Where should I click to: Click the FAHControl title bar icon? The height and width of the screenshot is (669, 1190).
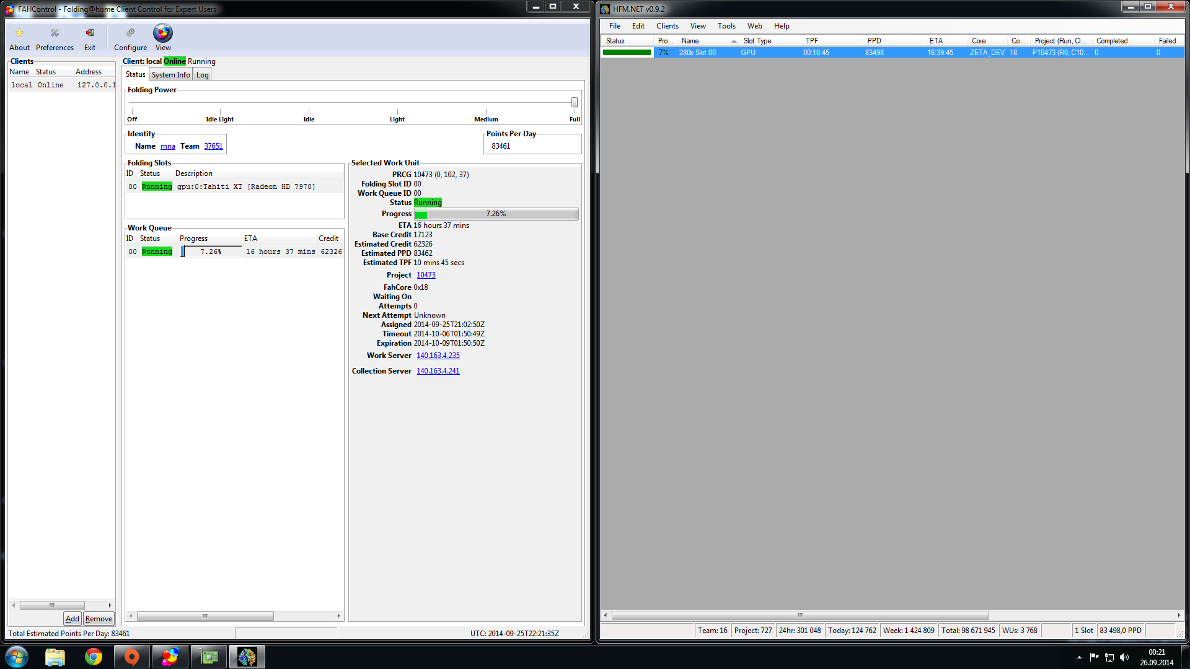pyautogui.click(x=10, y=9)
